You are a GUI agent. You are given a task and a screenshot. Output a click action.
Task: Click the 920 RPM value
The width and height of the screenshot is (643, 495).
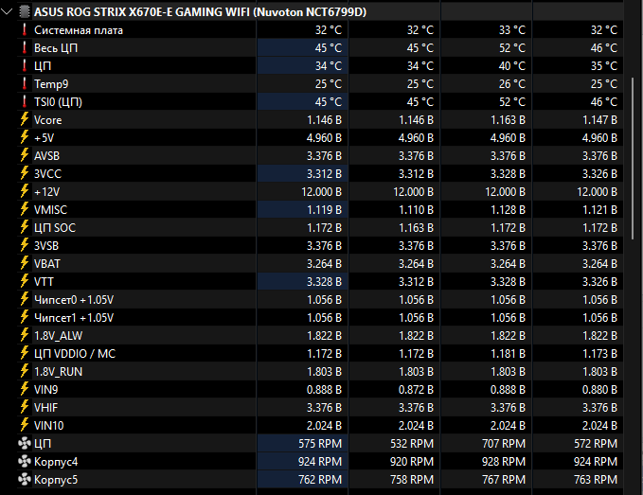(412, 462)
